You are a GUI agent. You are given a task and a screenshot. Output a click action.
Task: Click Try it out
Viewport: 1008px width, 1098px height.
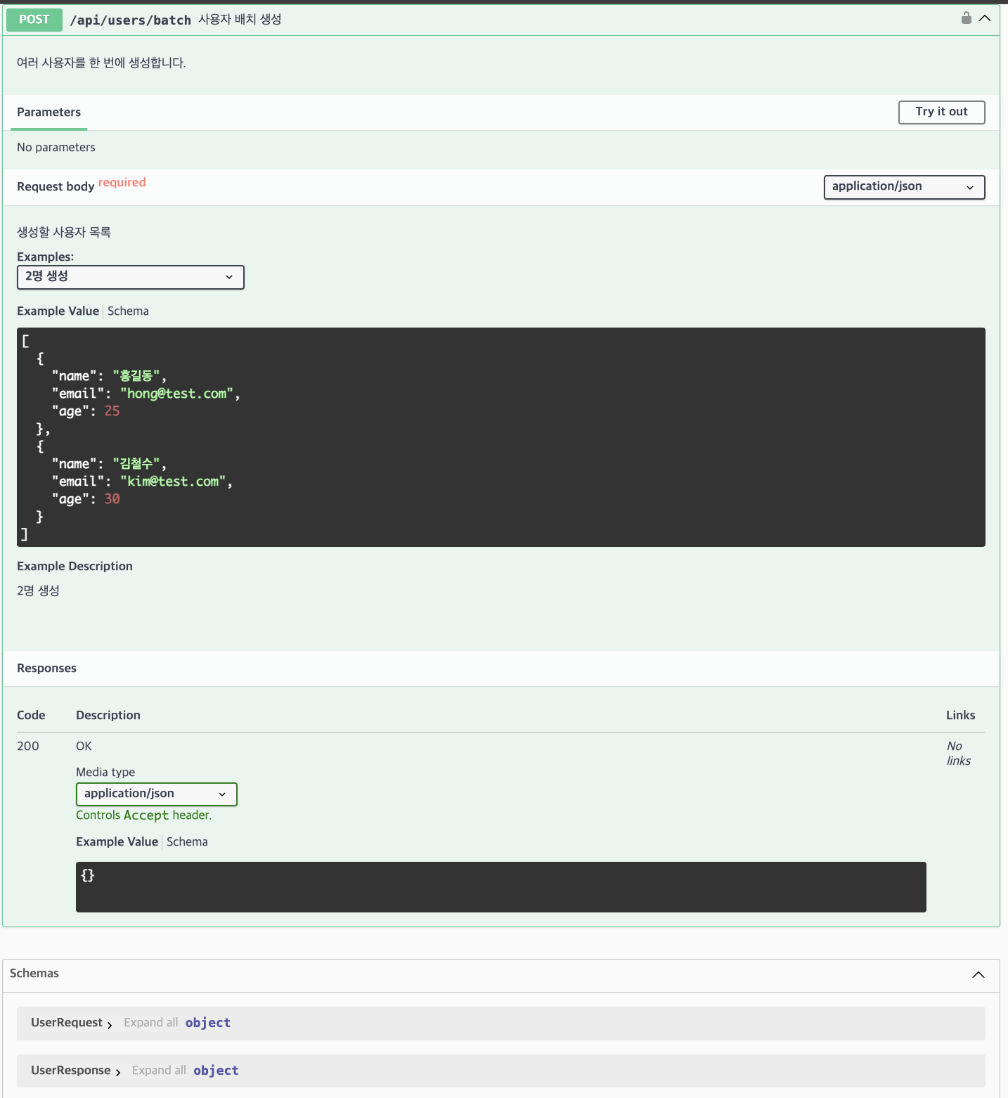[941, 112]
